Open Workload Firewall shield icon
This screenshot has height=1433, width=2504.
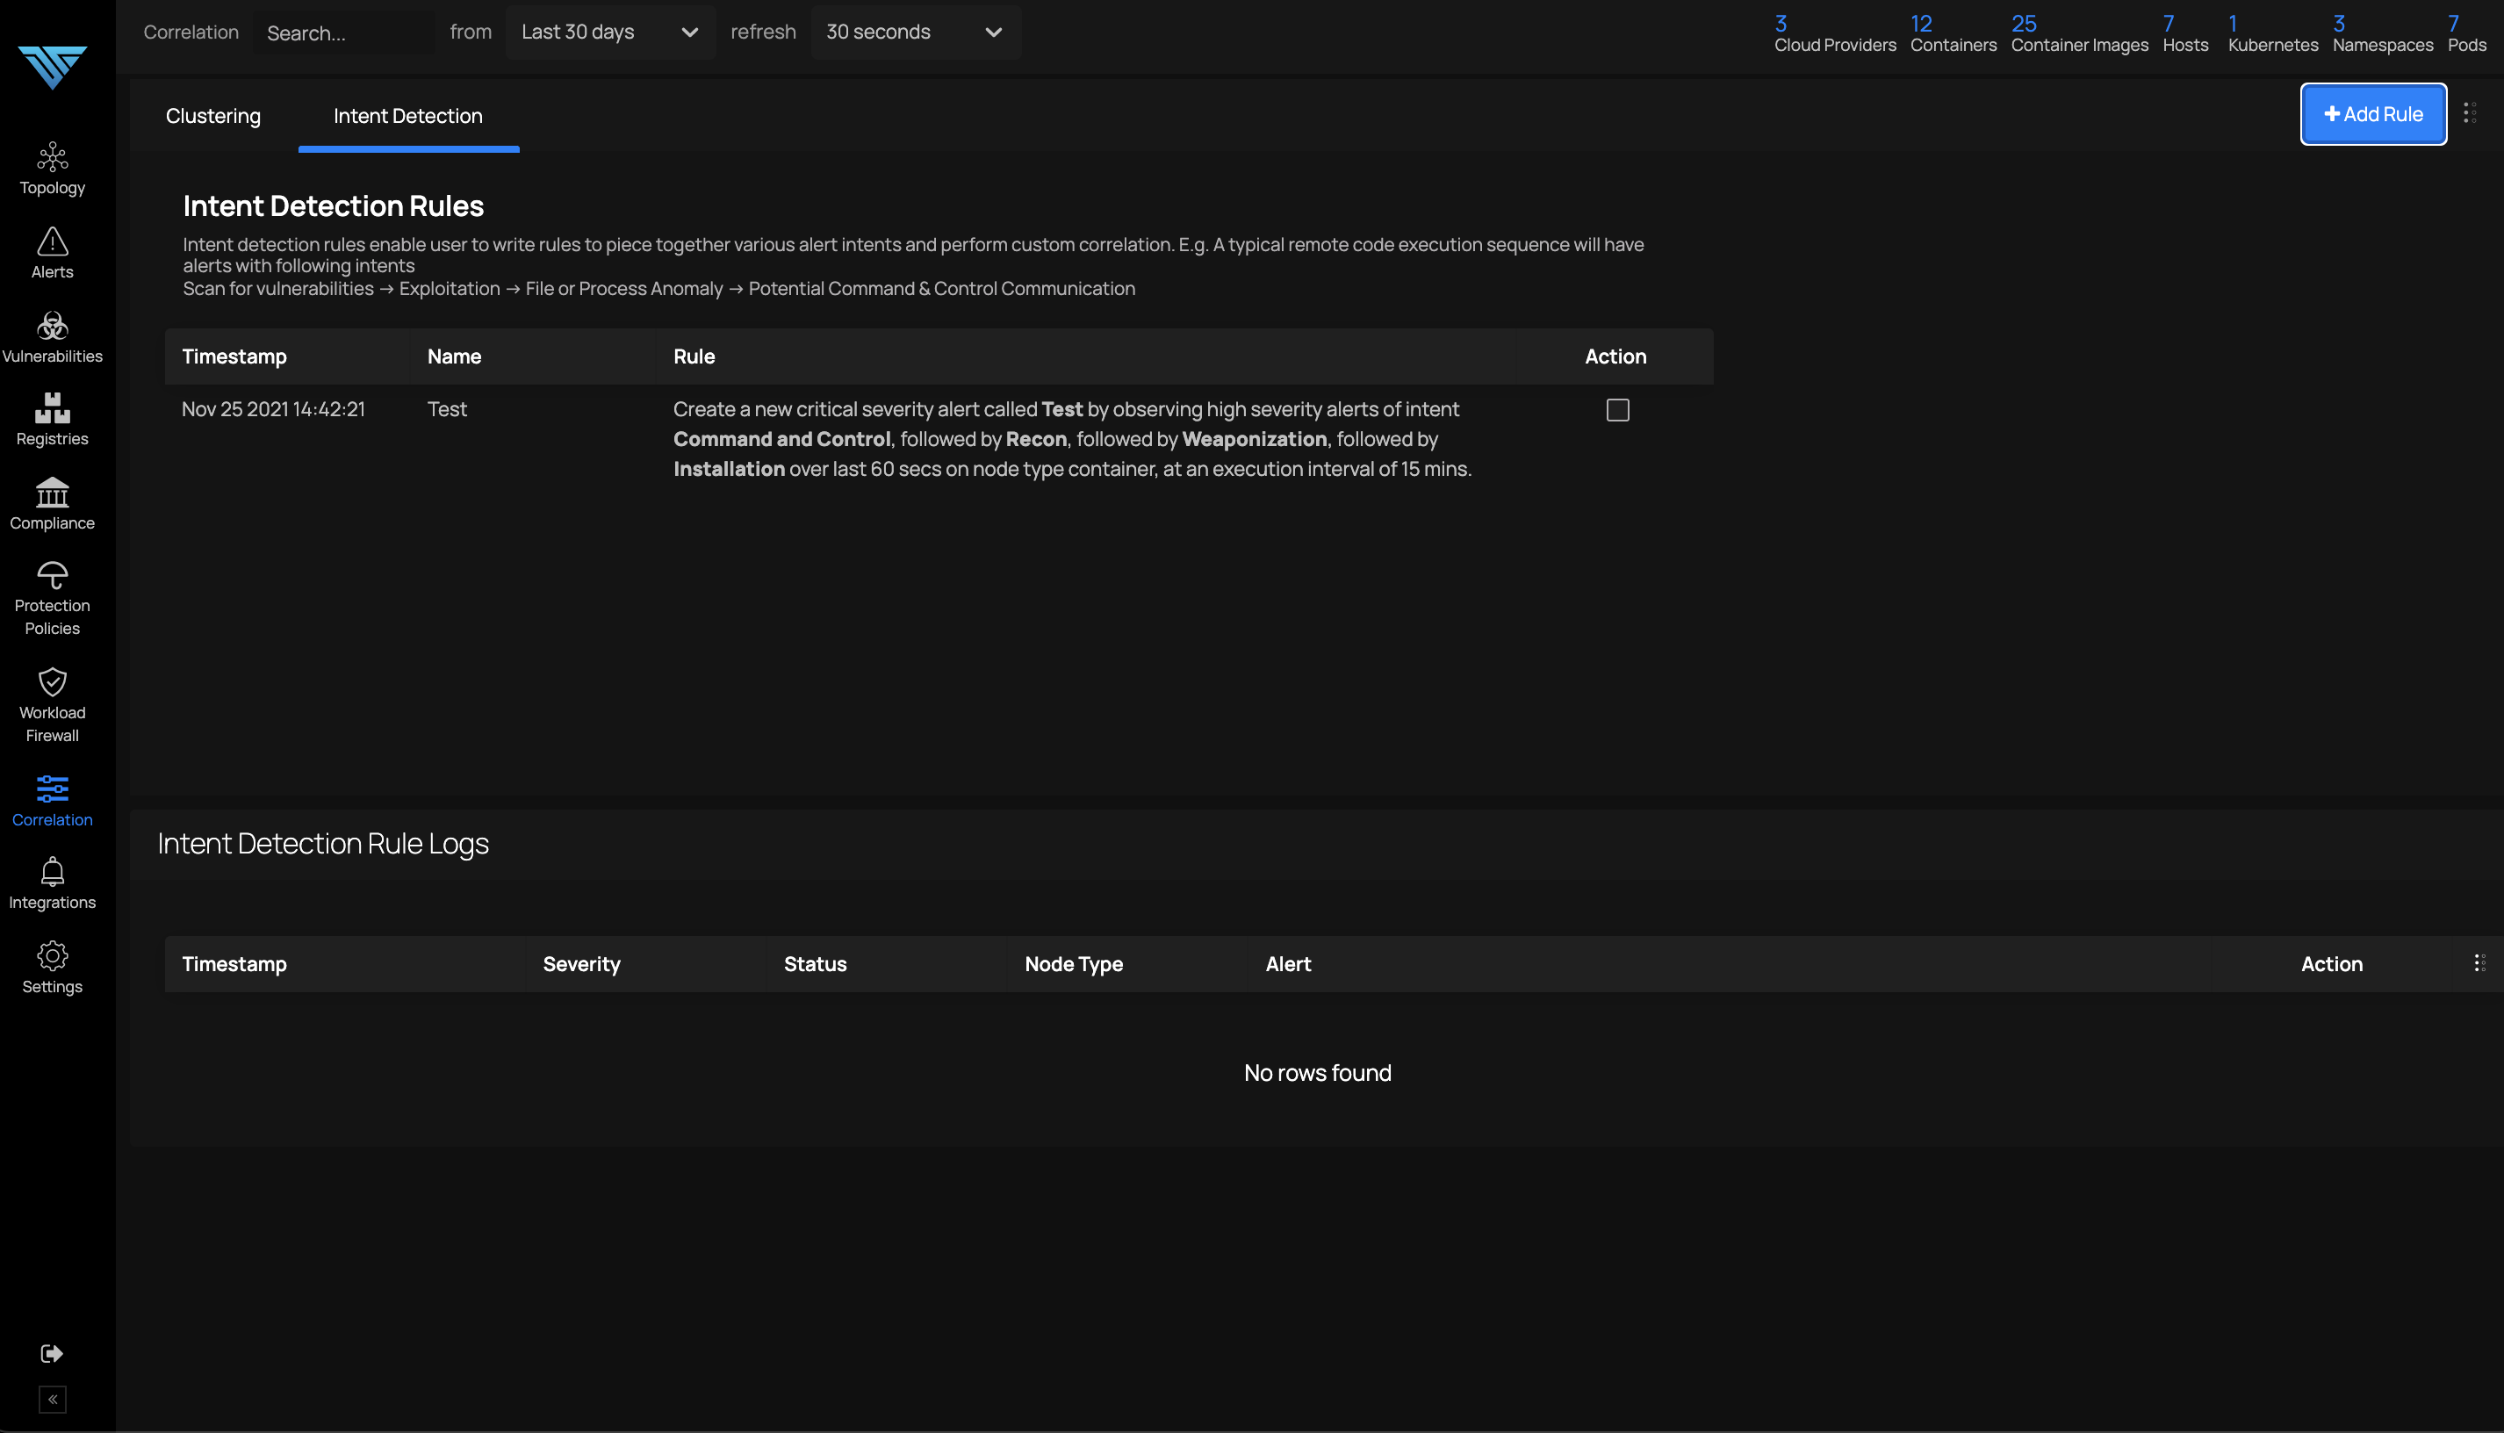pos(52,682)
